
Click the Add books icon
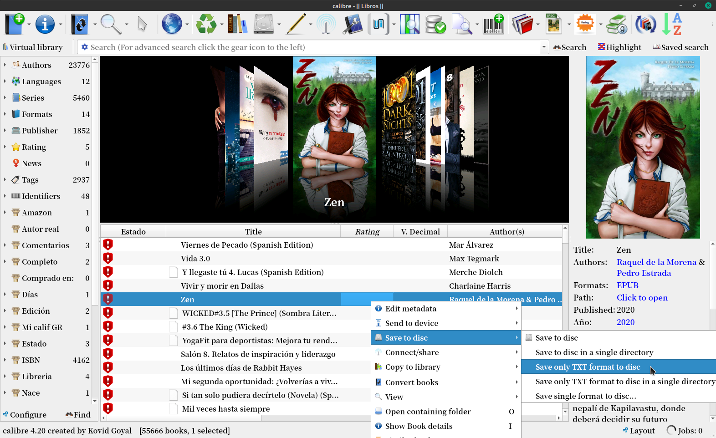15,24
